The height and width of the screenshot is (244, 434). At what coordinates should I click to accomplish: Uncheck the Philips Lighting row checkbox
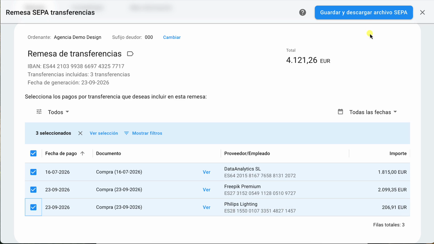[x=33, y=207]
